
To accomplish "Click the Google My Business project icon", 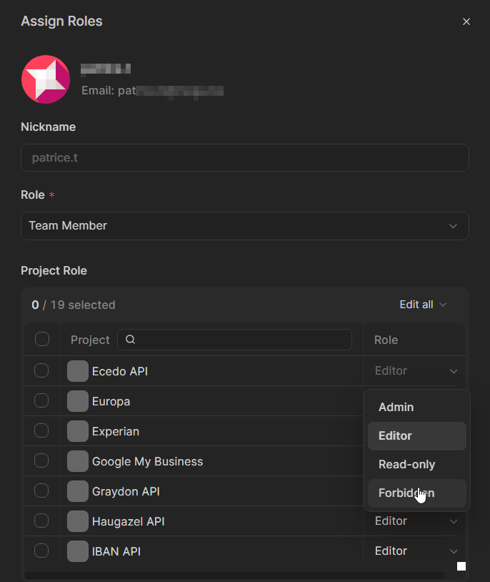I will tap(78, 461).
